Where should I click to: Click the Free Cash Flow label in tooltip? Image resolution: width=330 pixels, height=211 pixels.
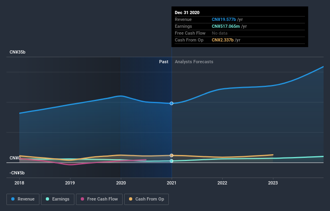click(190, 33)
